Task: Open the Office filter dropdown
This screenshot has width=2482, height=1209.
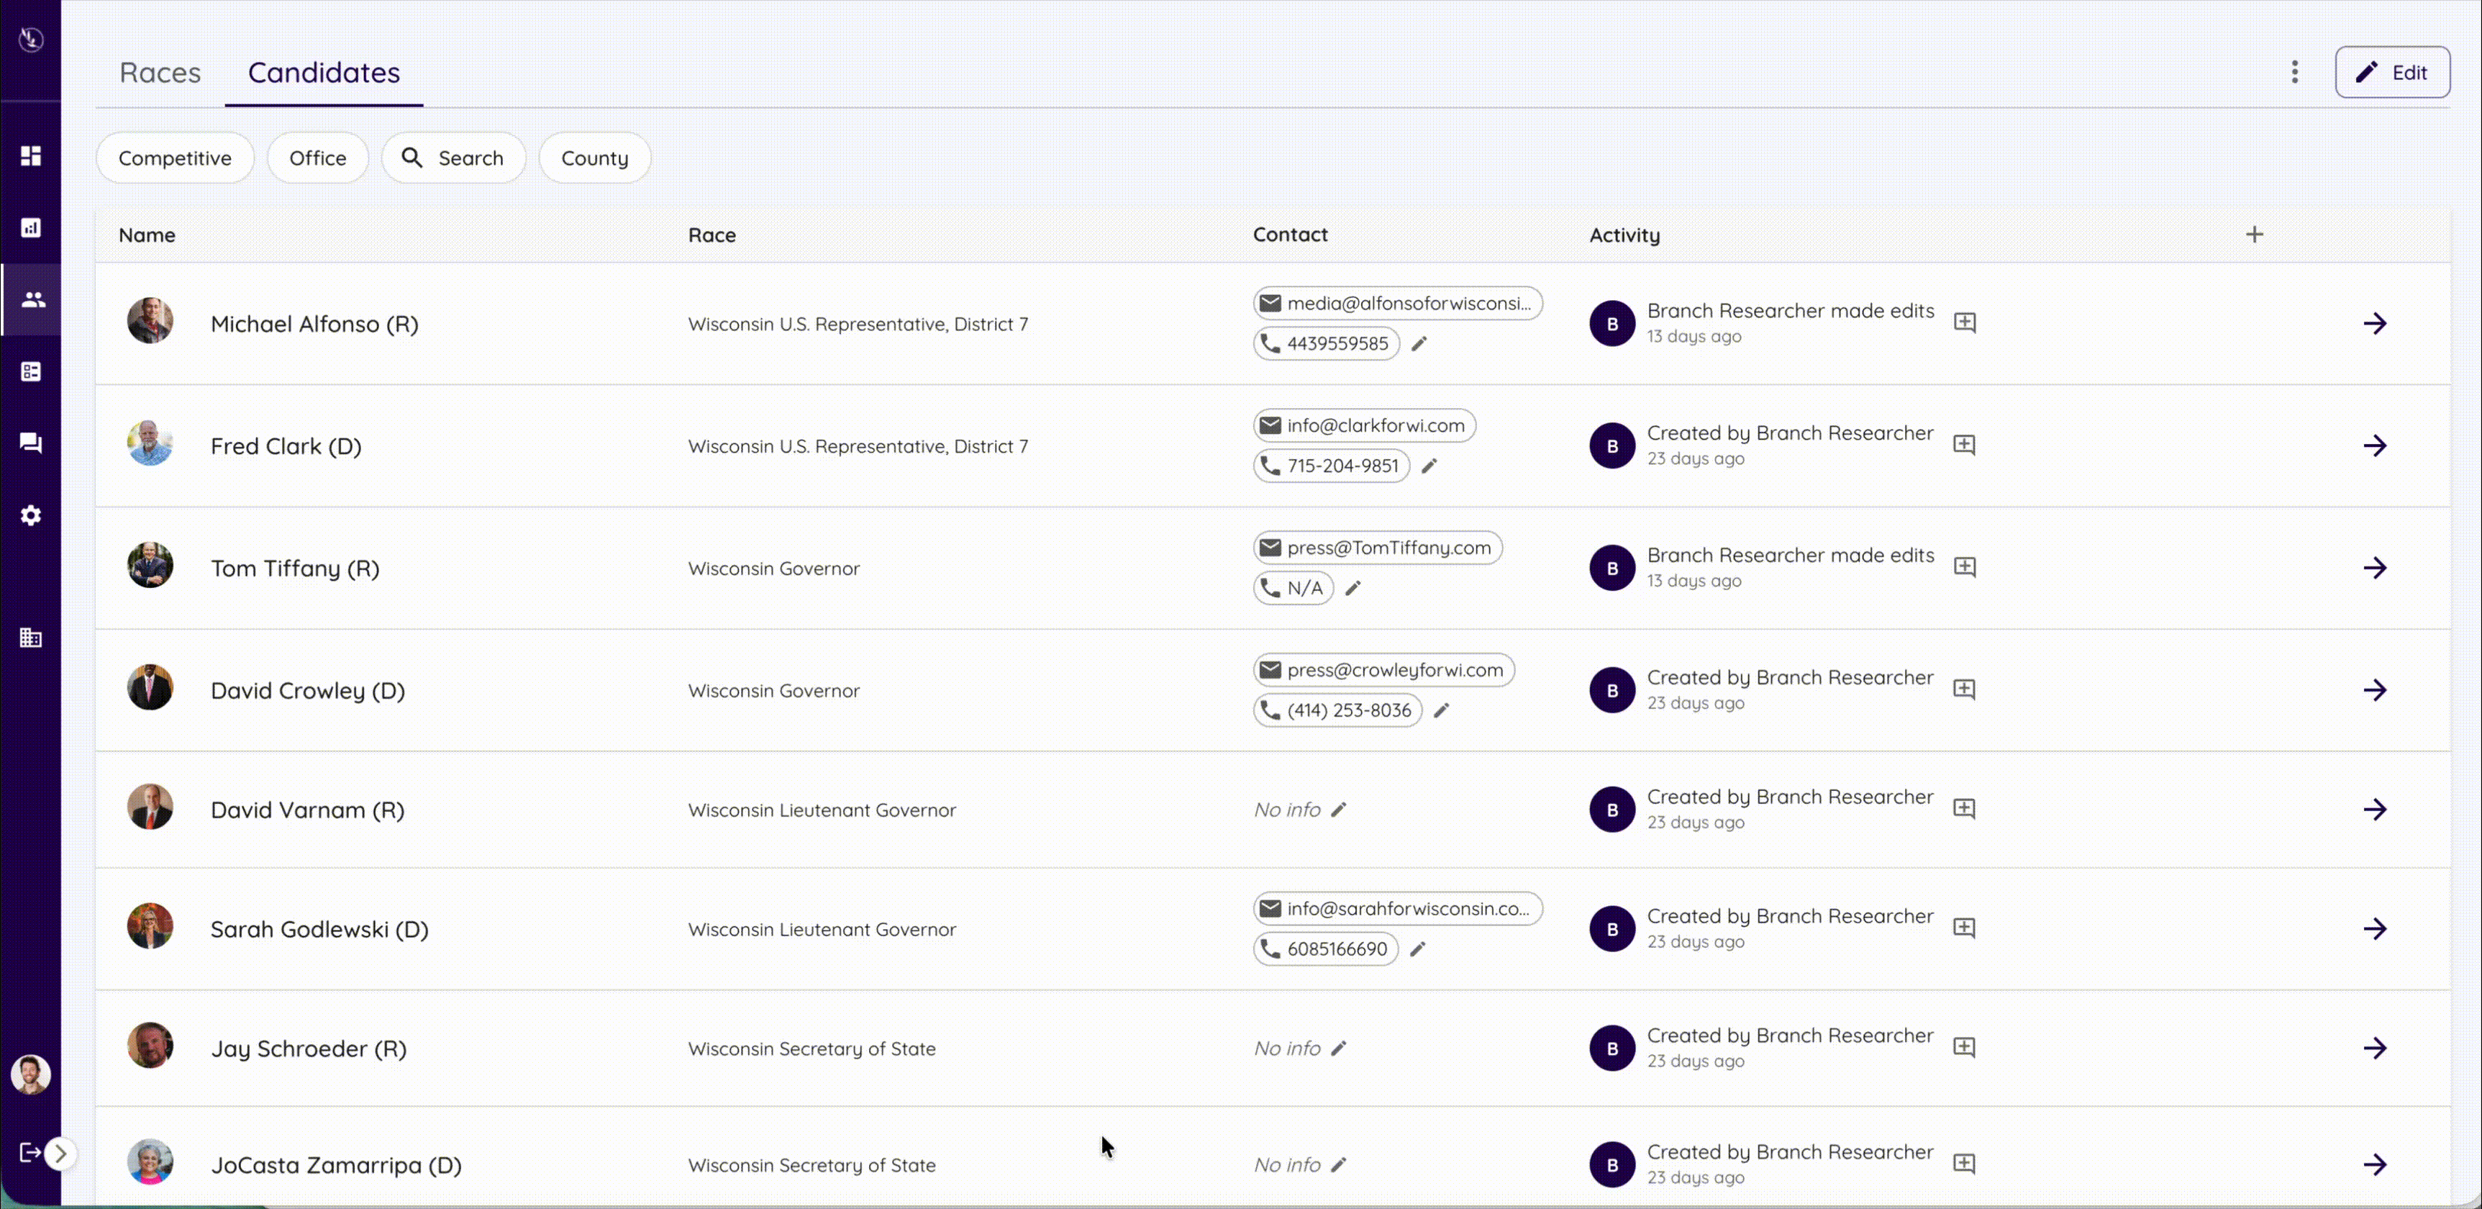Action: click(318, 158)
